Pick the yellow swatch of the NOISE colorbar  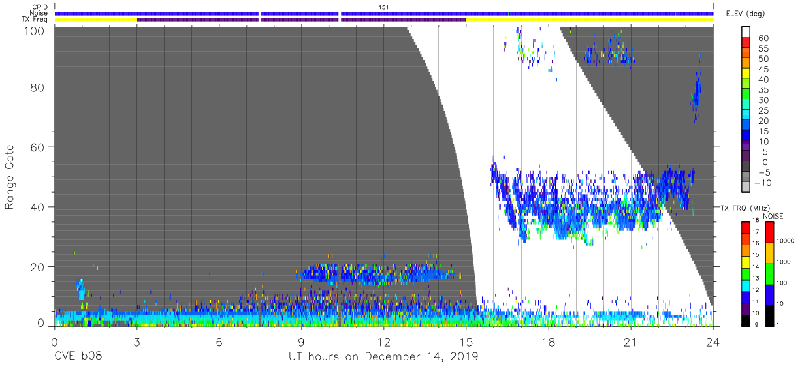pos(769,253)
